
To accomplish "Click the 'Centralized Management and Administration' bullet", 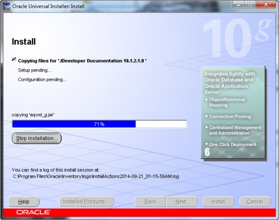I will 235,130.
